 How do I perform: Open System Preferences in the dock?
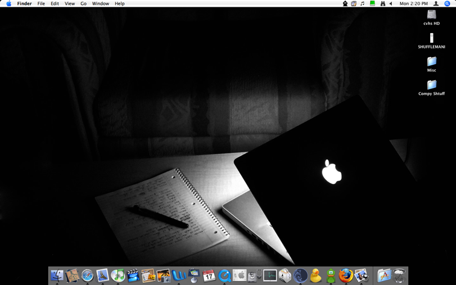click(x=240, y=275)
